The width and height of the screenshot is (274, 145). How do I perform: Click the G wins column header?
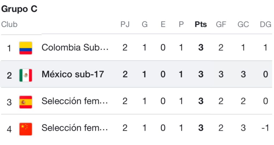144,24
